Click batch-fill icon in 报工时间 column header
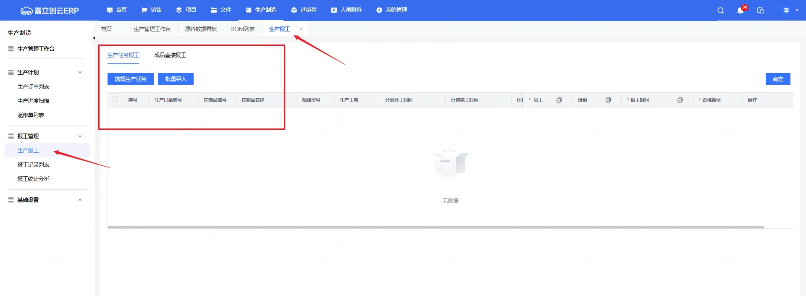The width and height of the screenshot is (806, 296). click(680, 100)
